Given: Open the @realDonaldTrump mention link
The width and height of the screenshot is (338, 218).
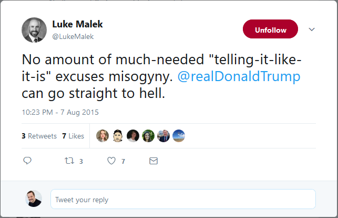Looking at the screenshot, I should pyautogui.click(x=239, y=76).
